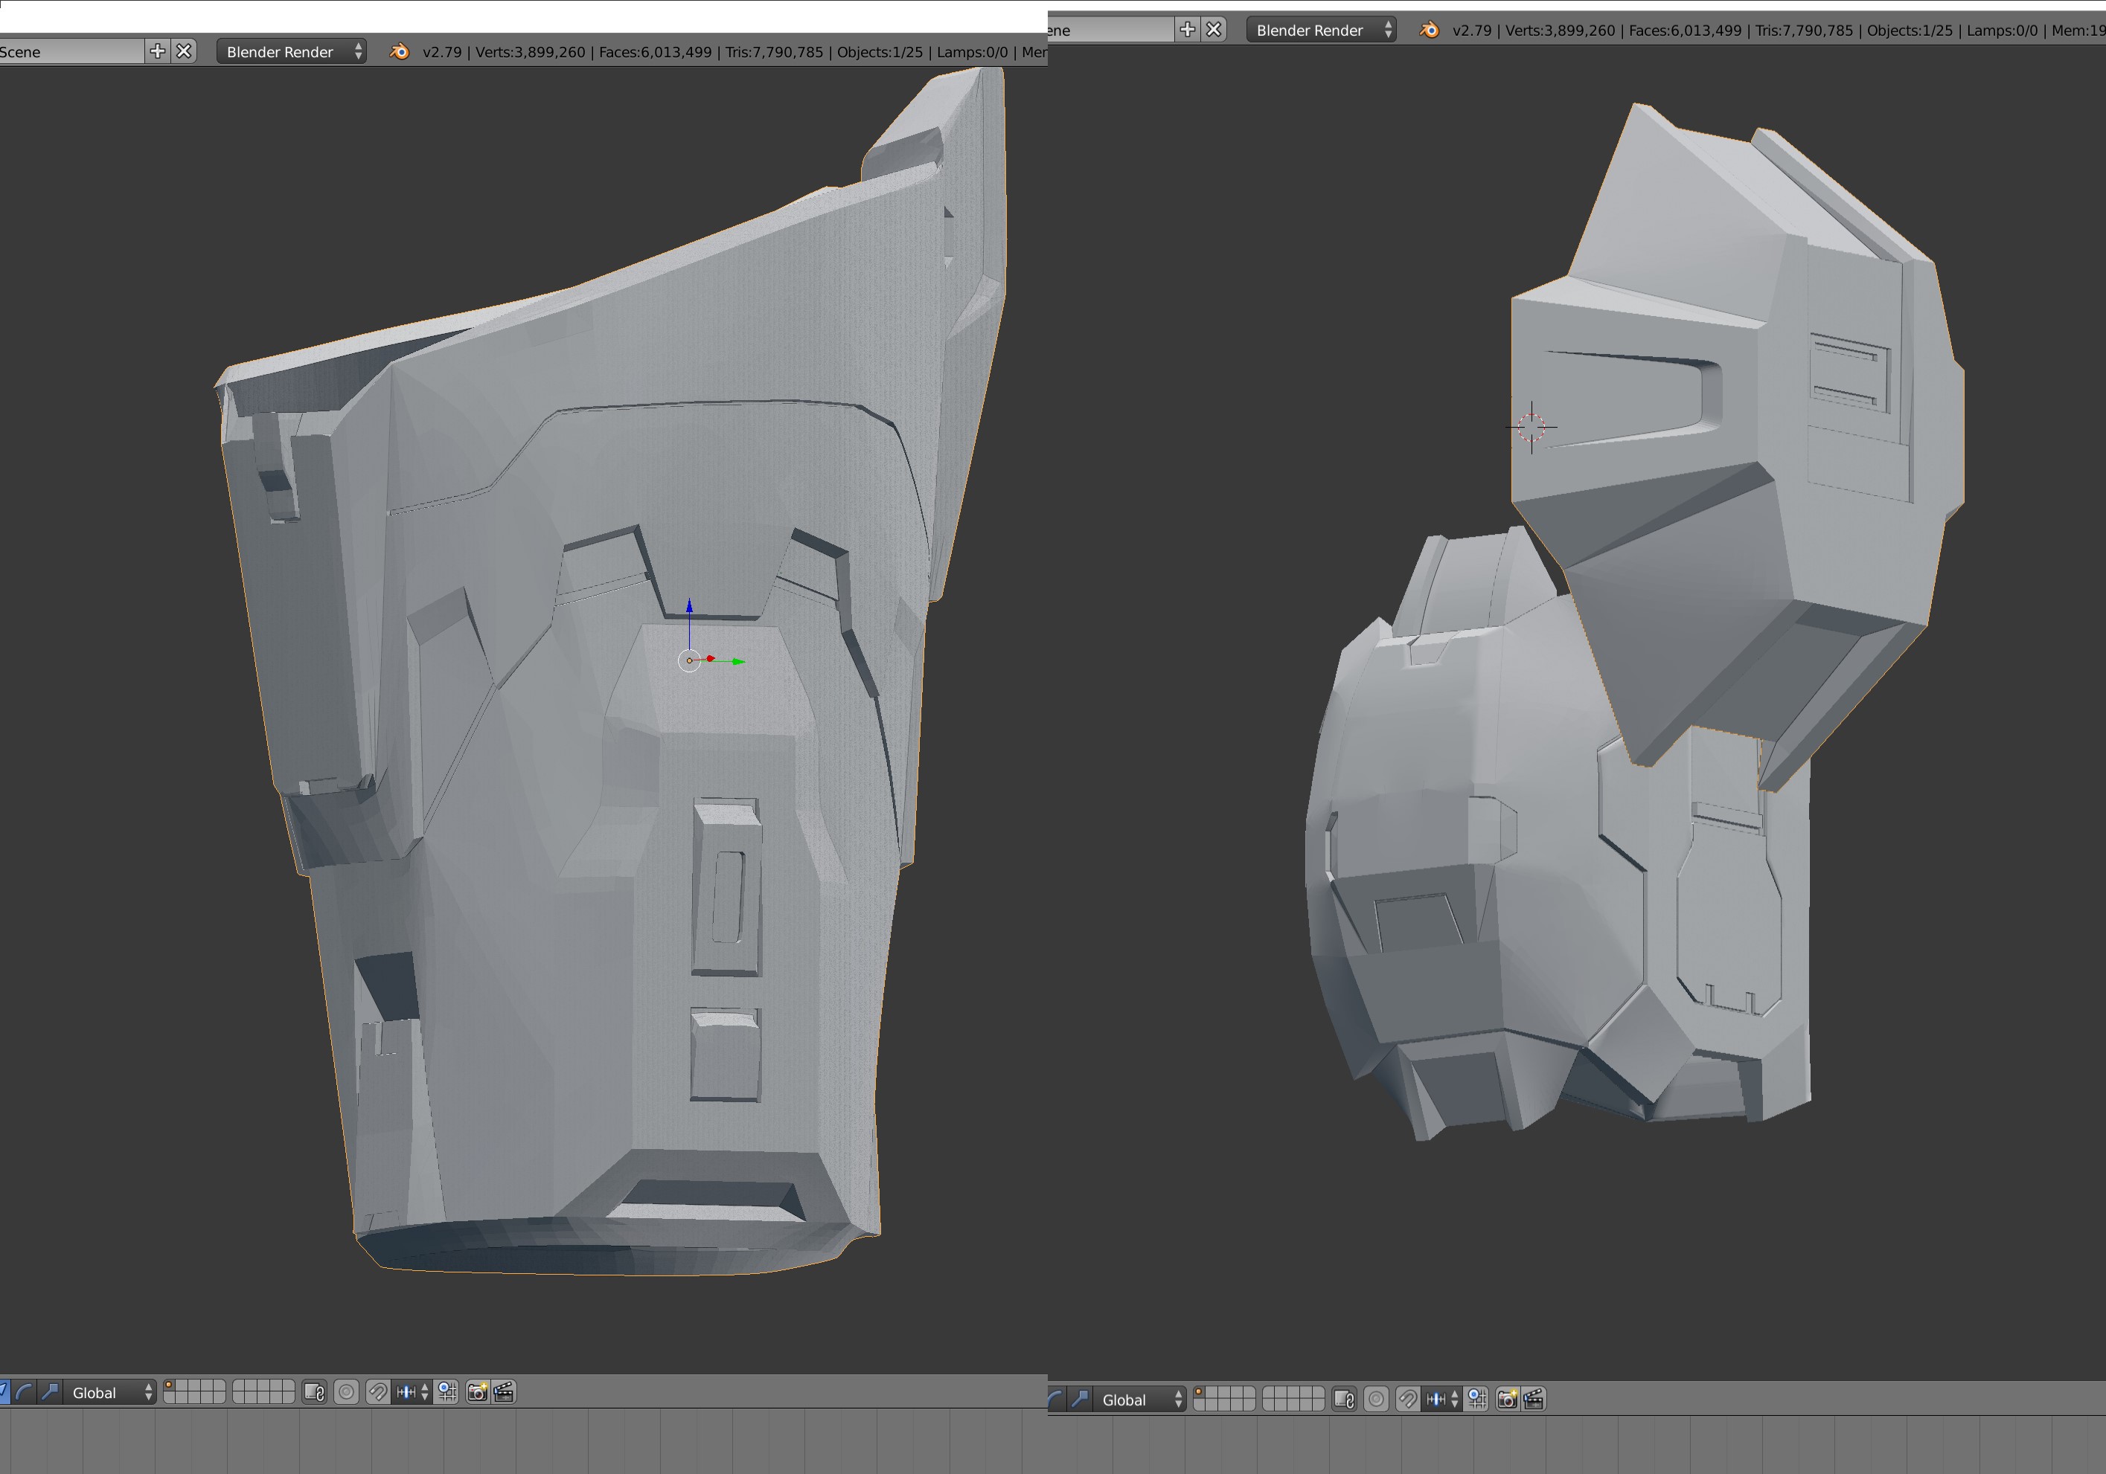Viewport: 2106px width, 1474px height.
Task: Select scale manipulator icon in right viewport
Action: click(1081, 1399)
